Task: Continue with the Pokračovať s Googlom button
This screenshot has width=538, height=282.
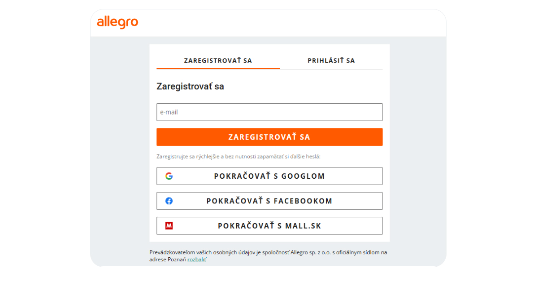Action: 269,176
